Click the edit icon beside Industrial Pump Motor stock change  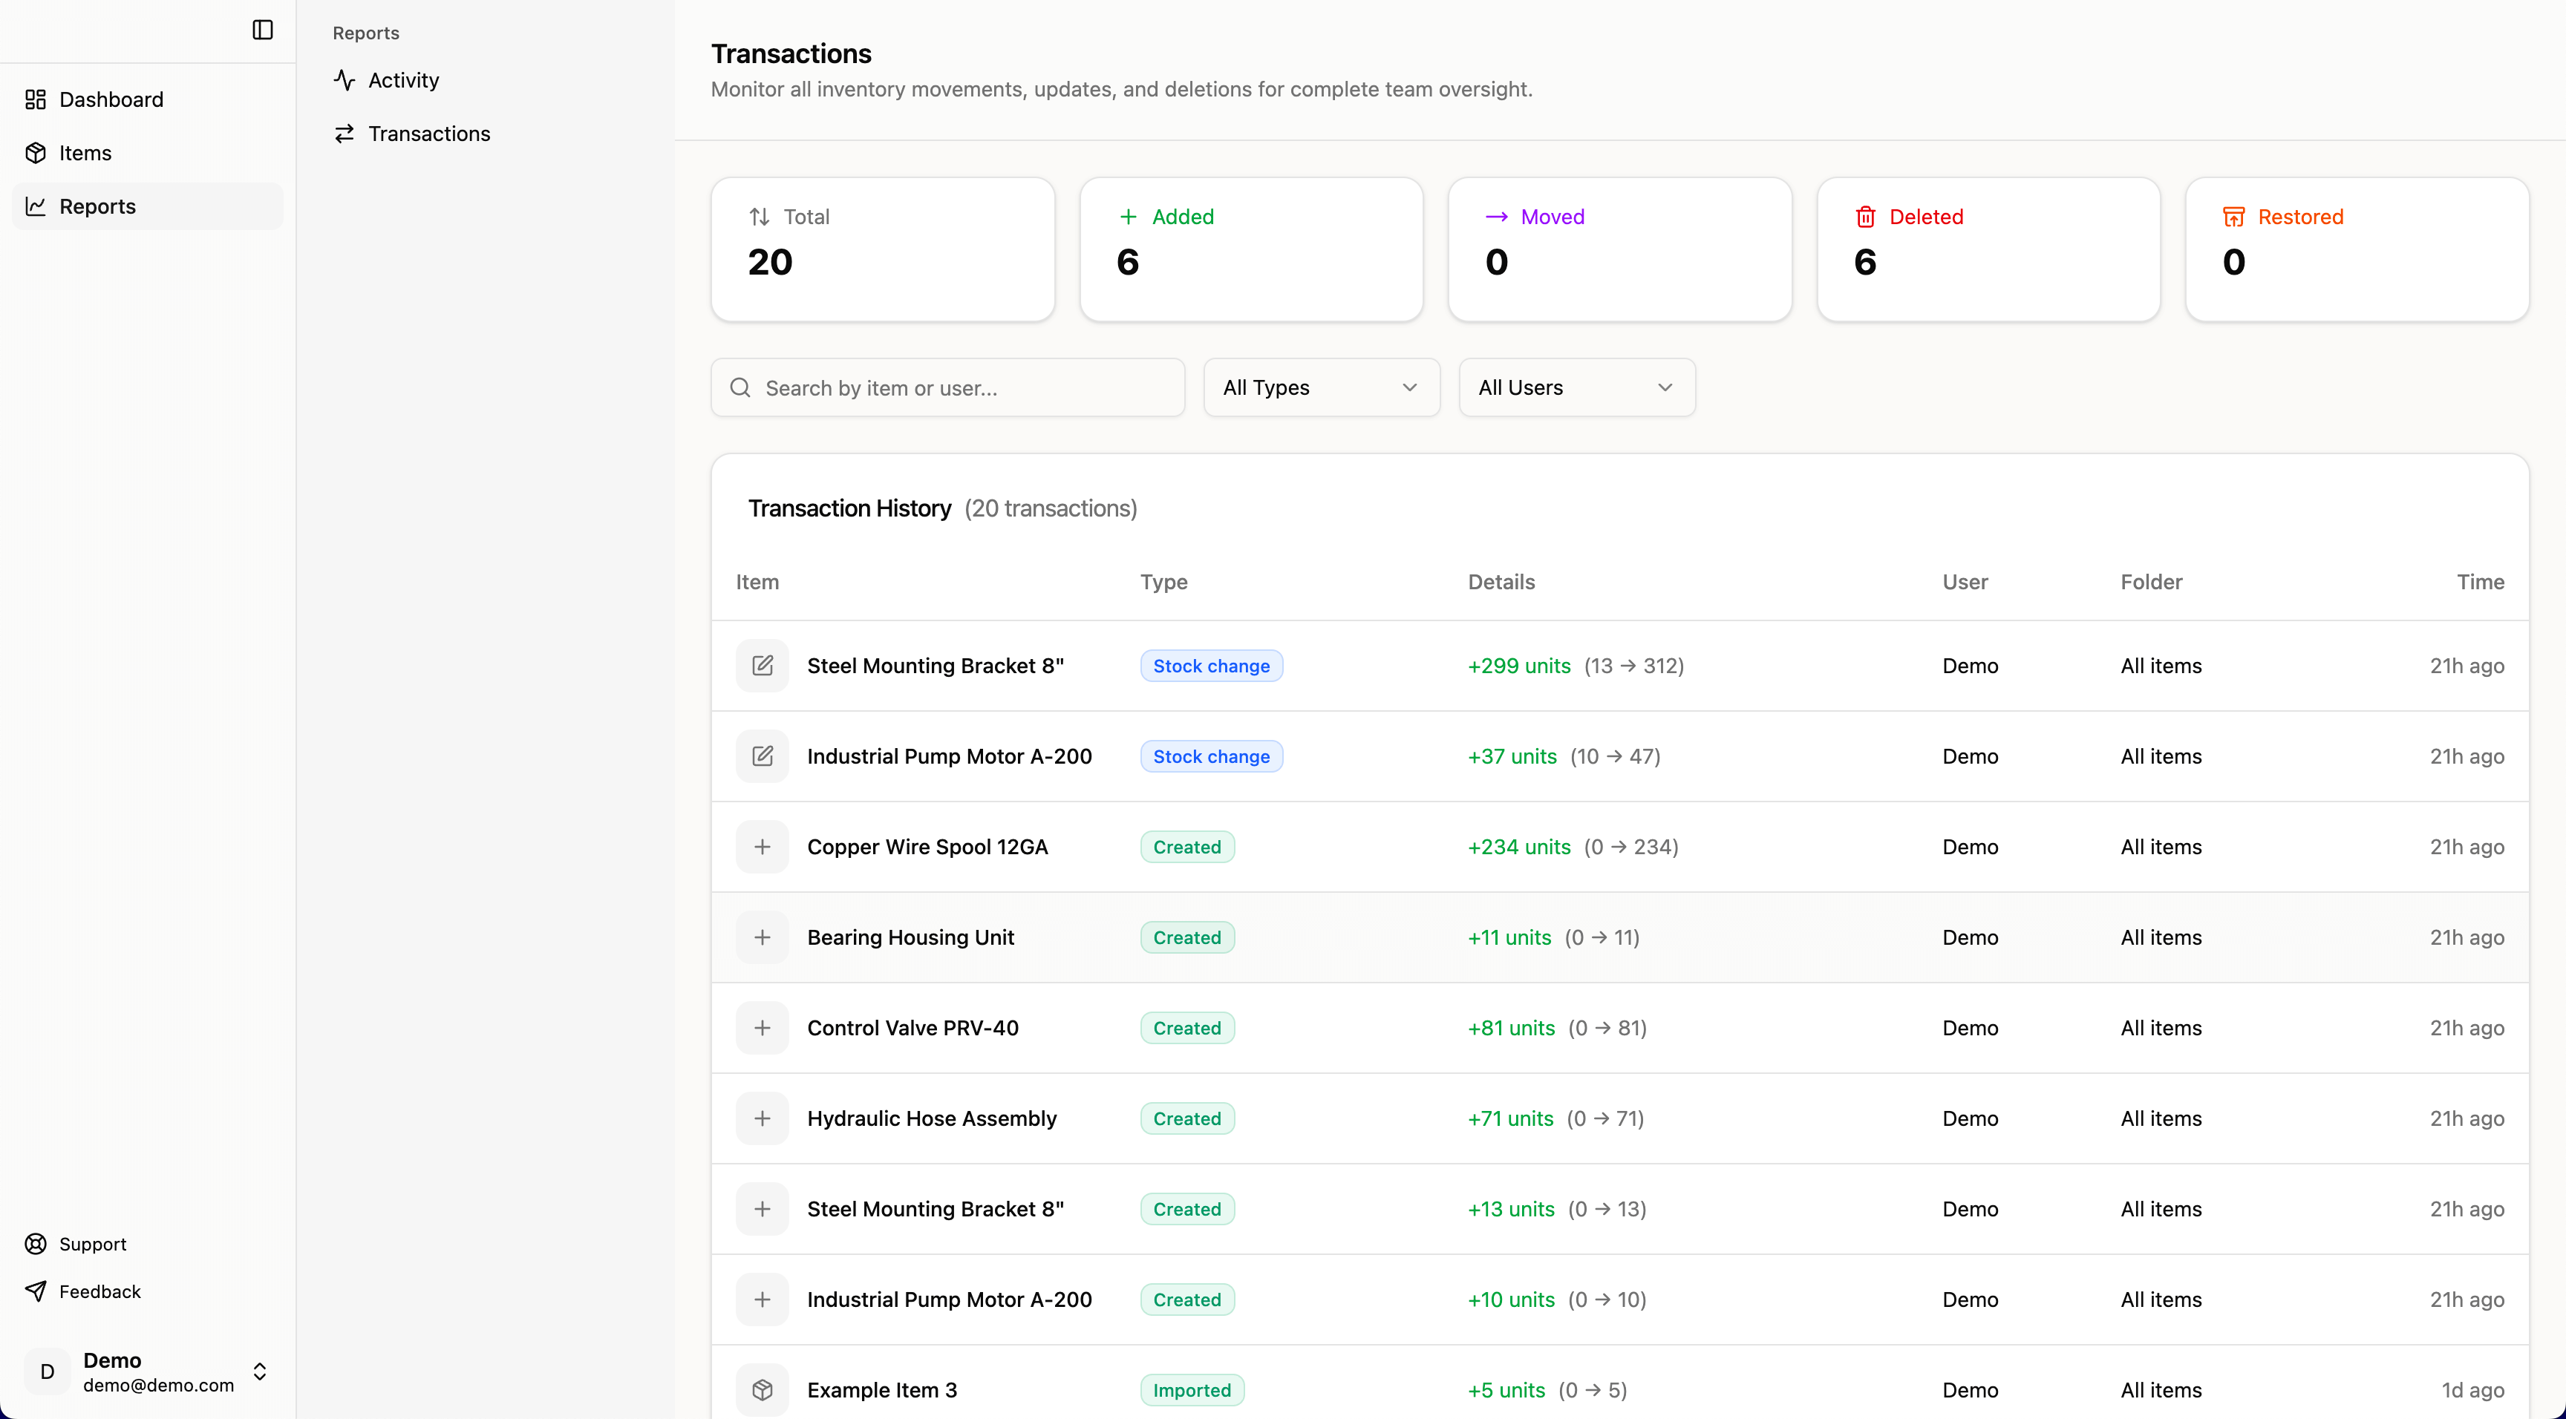[762, 756]
